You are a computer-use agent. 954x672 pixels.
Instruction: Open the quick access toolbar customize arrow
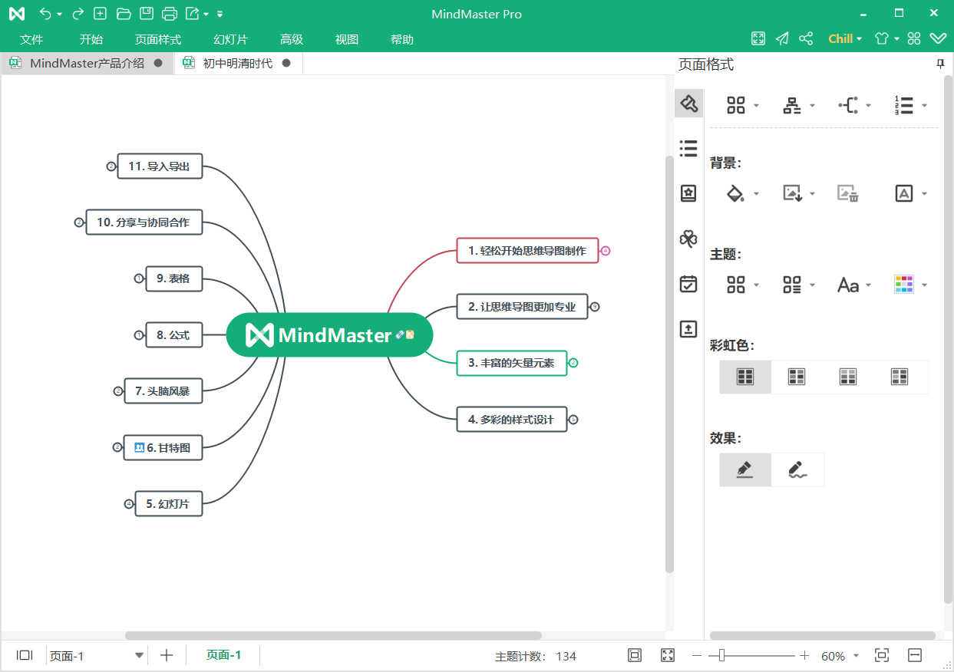click(x=220, y=14)
